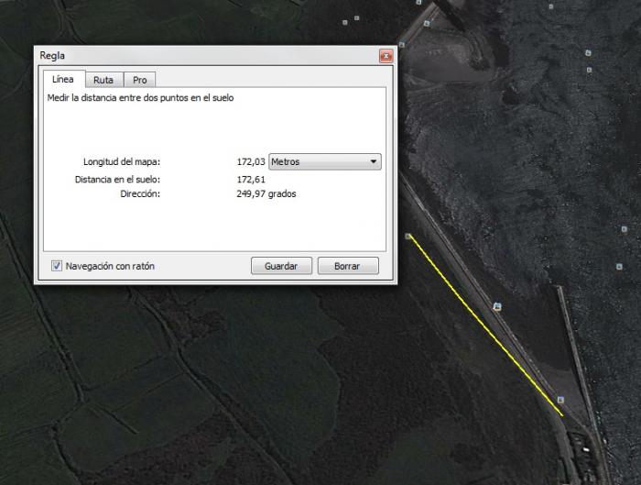Click the Guardar button

(281, 266)
